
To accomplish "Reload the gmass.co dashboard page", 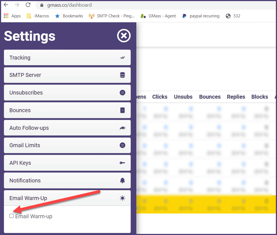I will (28, 5).
